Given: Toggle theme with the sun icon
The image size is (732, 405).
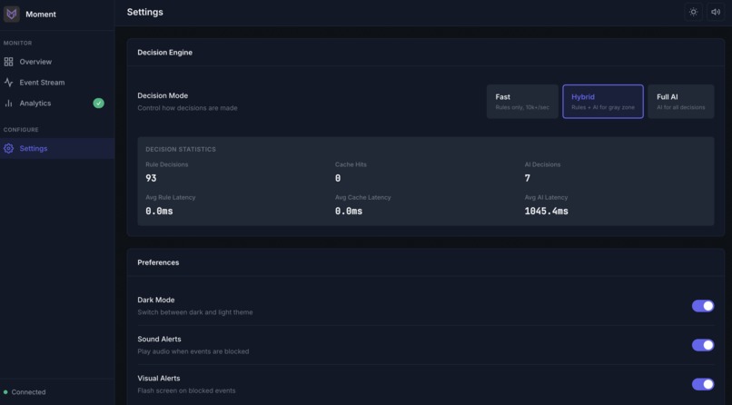Looking at the screenshot, I should point(693,12).
